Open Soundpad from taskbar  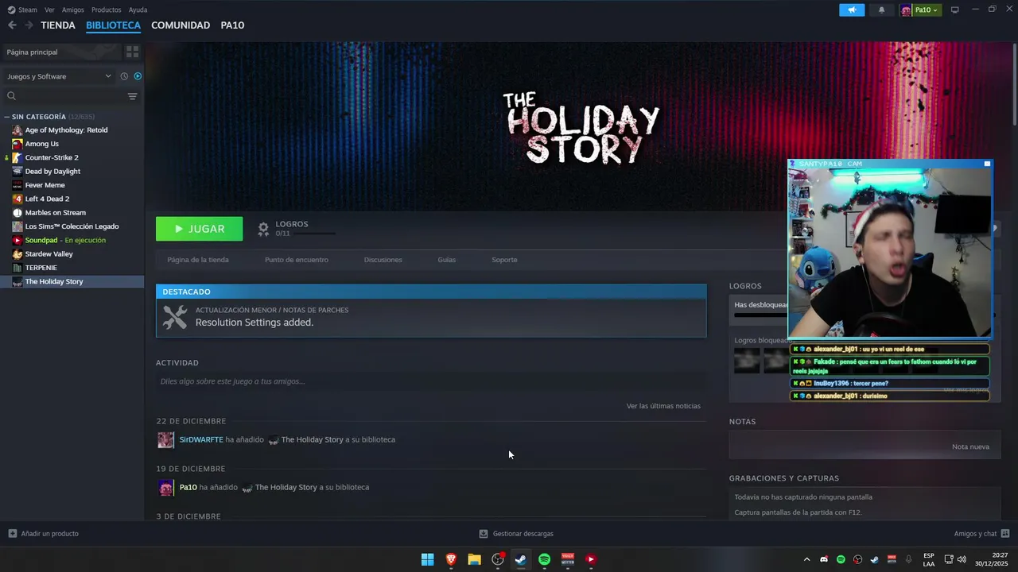pos(591,559)
